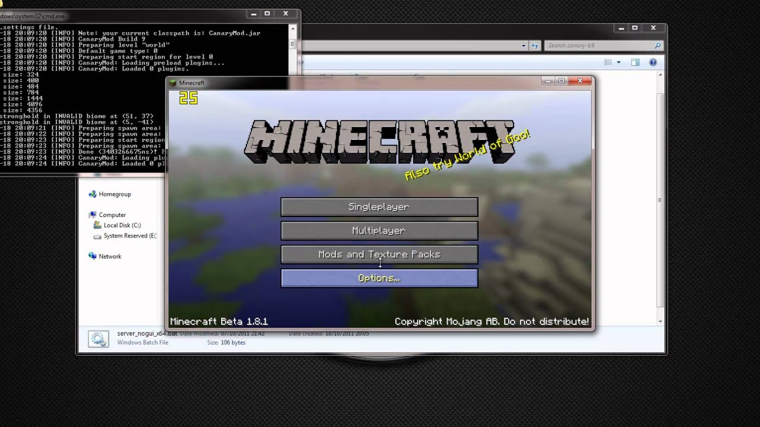The width and height of the screenshot is (760, 427).
Task: Open the Multiplayer server list
Action: [x=379, y=231]
